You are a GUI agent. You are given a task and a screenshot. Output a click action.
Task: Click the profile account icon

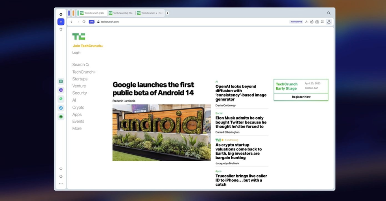point(329,22)
